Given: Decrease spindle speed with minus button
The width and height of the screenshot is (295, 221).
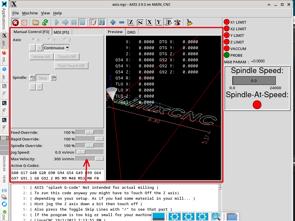Looking at the screenshot, I should coord(32,87).
